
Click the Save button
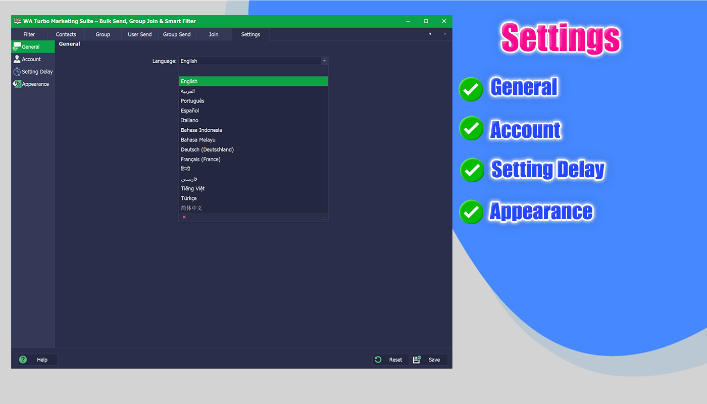click(429, 360)
